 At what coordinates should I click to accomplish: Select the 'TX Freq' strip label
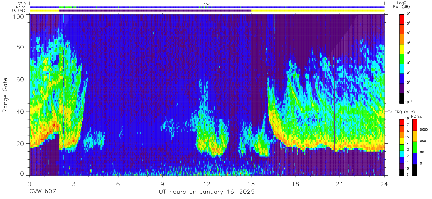[19, 11]
